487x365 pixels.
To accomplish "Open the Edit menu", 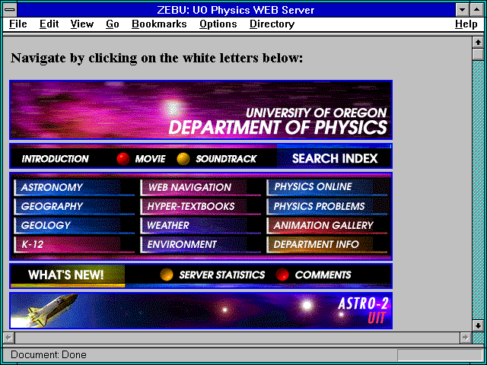I will tap(49, 24).
